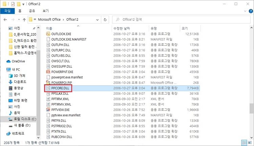Open the 3D 개체 folder

click(x=17, y=76)
